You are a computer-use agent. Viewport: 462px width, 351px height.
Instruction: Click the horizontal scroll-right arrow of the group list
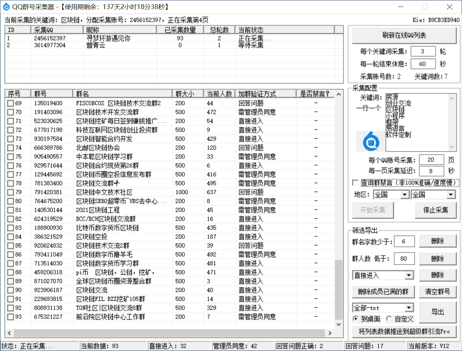pos(330,333)
